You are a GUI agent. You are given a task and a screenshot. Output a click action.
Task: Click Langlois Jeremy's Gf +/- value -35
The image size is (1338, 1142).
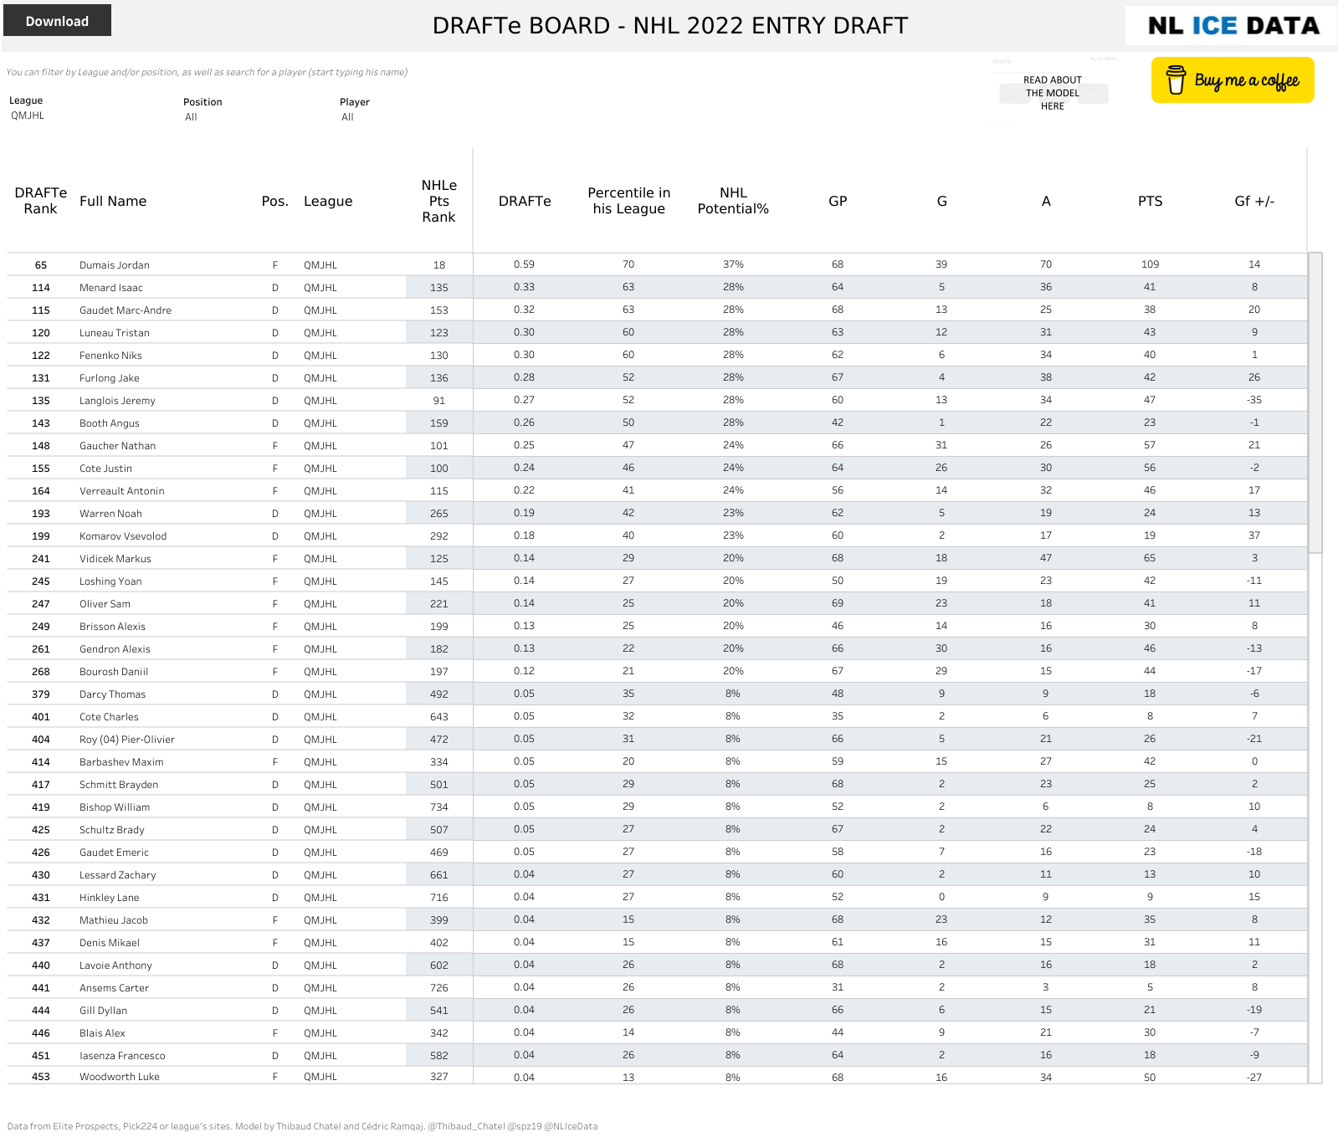tap(1254, 400)
